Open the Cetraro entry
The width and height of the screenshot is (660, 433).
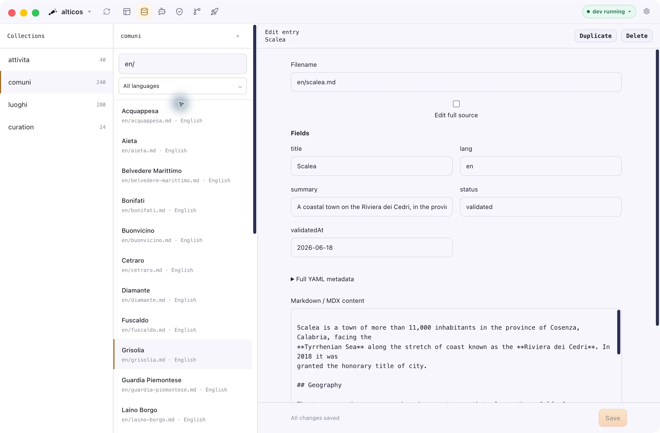click(183, 265)
